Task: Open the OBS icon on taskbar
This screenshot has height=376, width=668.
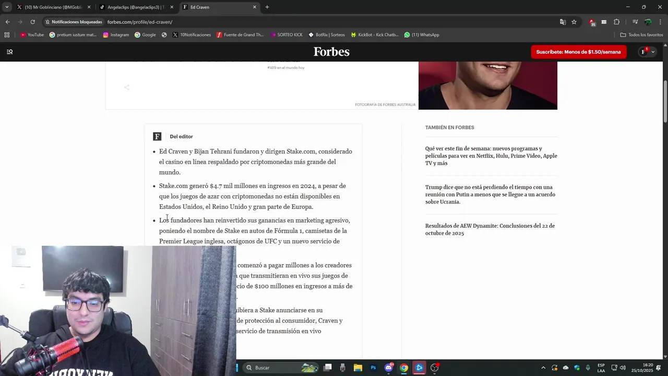Action: coord(434,368)
